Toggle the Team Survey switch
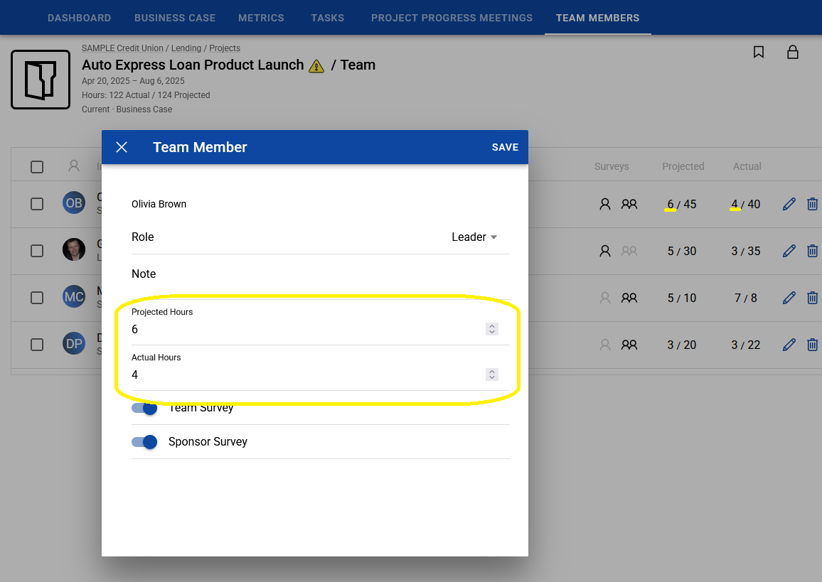 point(144,409)
